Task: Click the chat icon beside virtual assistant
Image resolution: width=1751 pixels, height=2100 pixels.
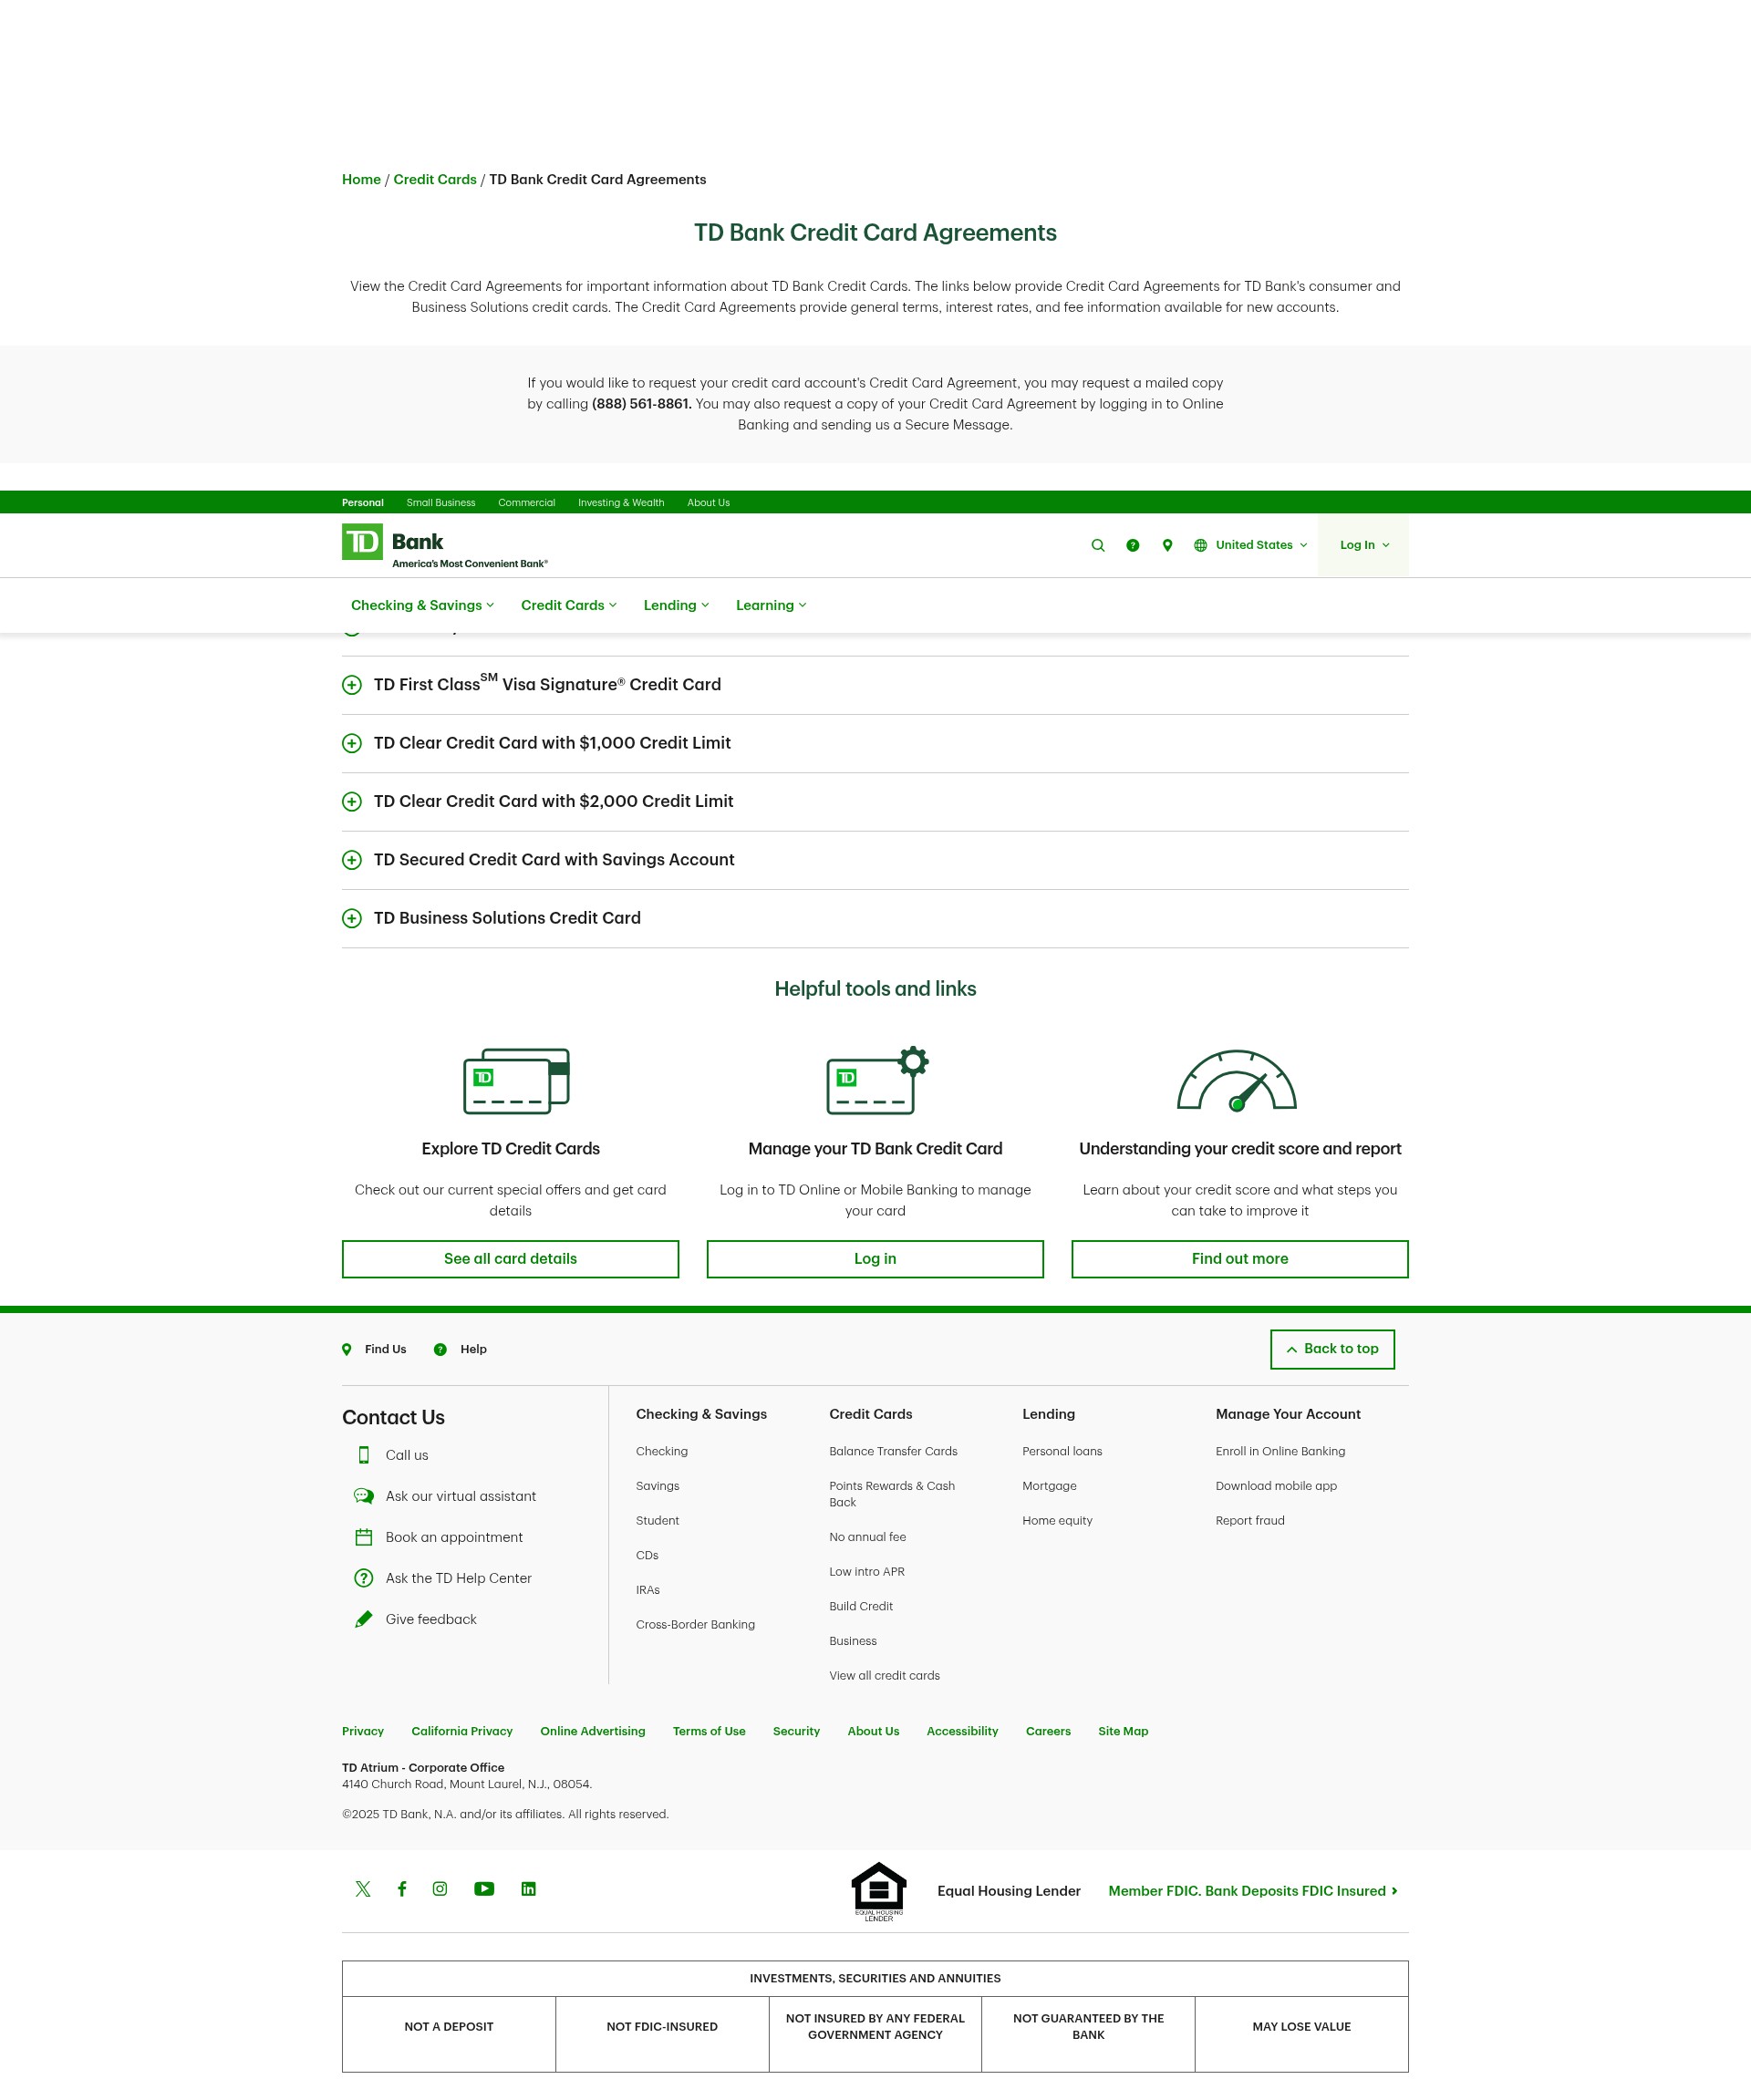Action: point(364,1496)
